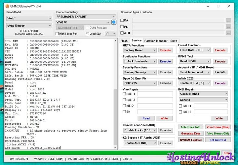This screenshot has height=165, width=238.
Task: Check IMEI 1 under Vivo Repair
Action: coord(124,94)
